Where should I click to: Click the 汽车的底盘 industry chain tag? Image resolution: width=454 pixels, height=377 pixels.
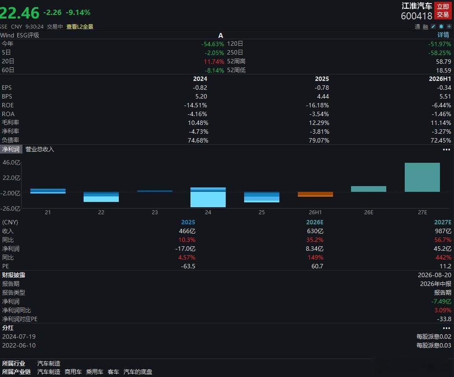(138, 372)
